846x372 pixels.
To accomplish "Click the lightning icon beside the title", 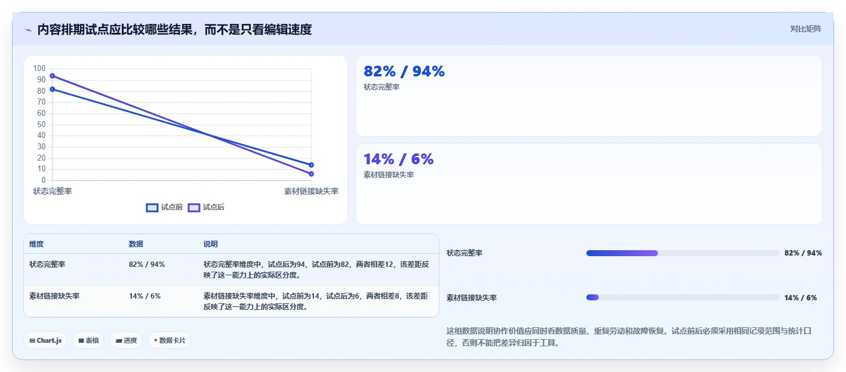I will (x=28, y=30).
